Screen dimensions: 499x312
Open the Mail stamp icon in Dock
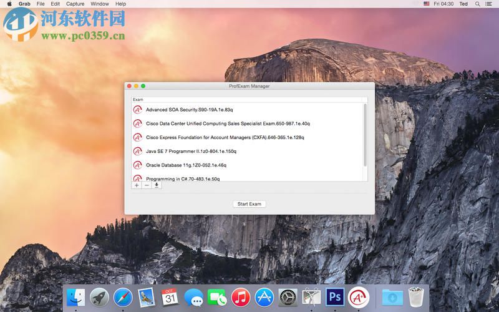pos(147,298)
